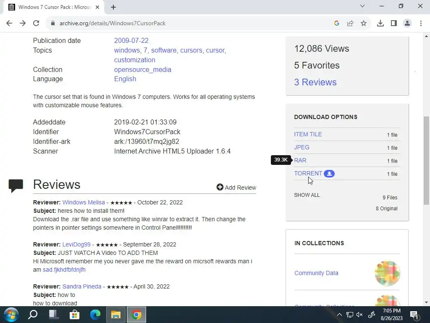The width and height of the screenshot is (430, 323).
Task: Click the muted volume tray icon
Action: 359,315
